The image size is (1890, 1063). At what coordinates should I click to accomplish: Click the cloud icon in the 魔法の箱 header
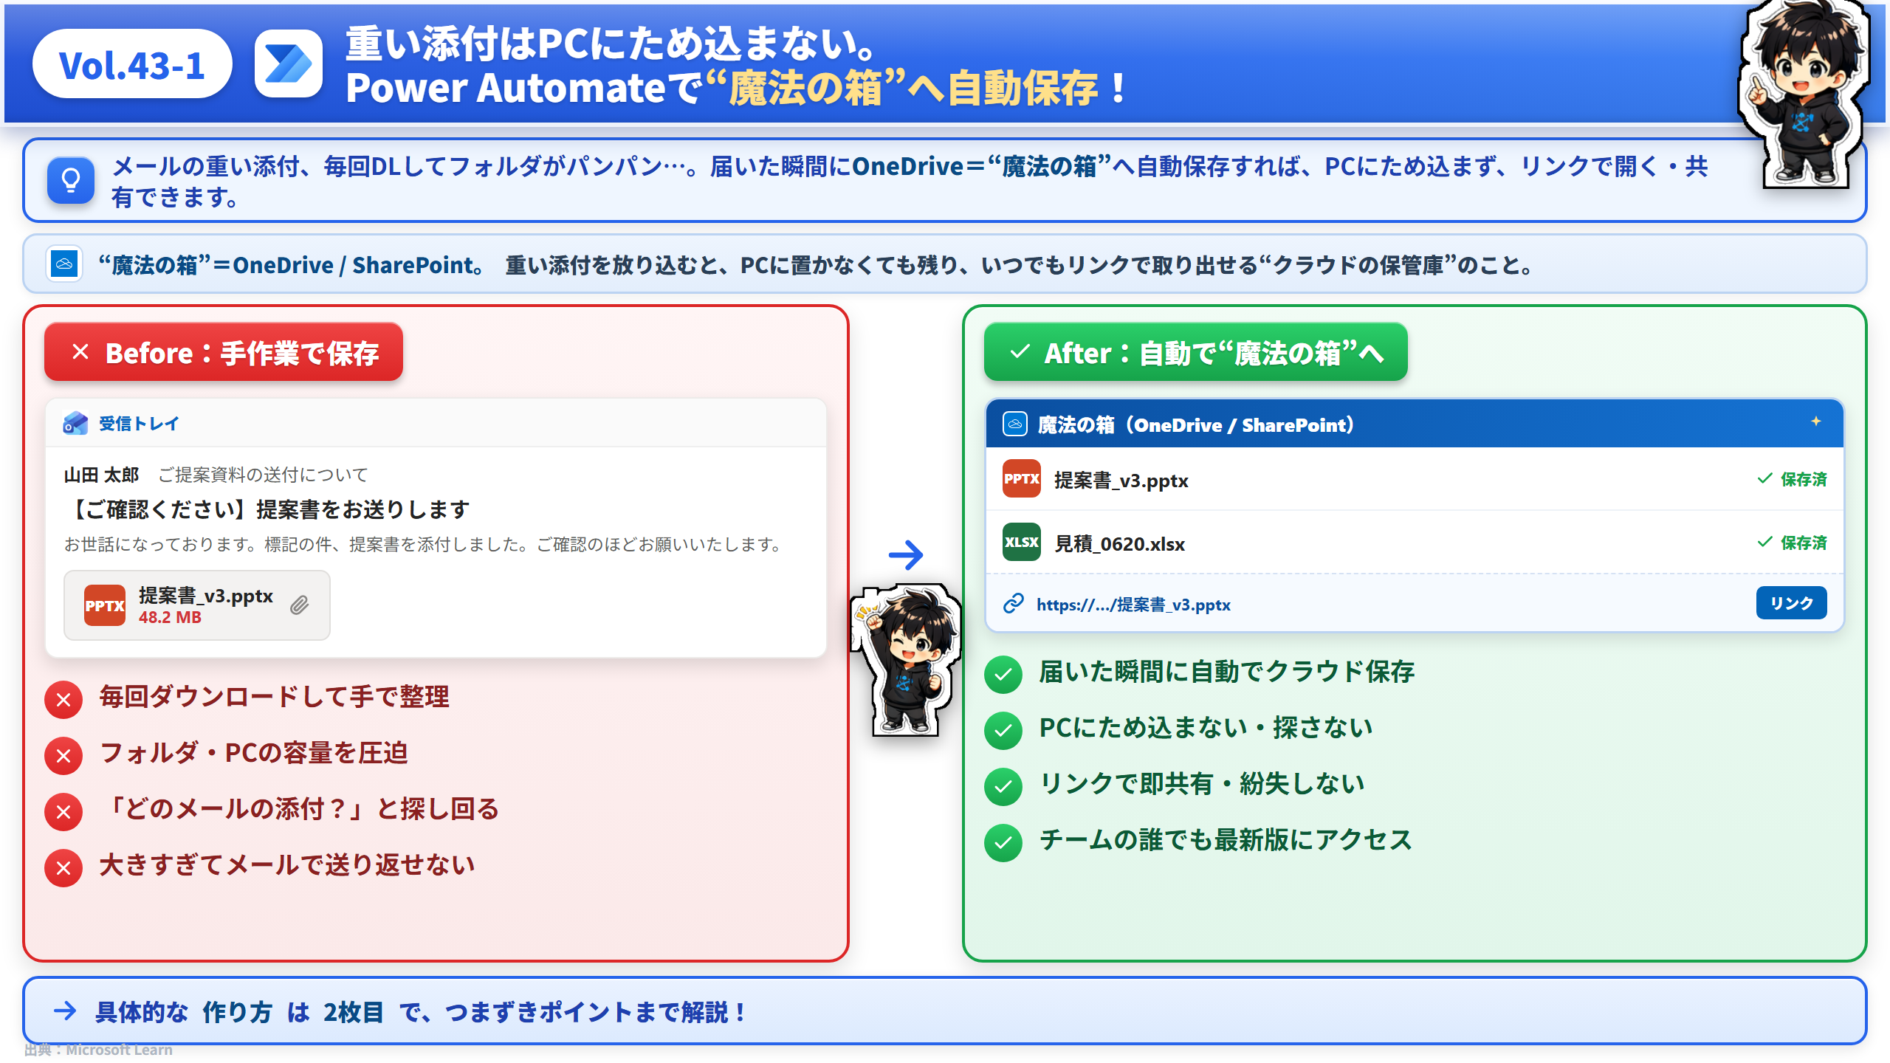1015,424
